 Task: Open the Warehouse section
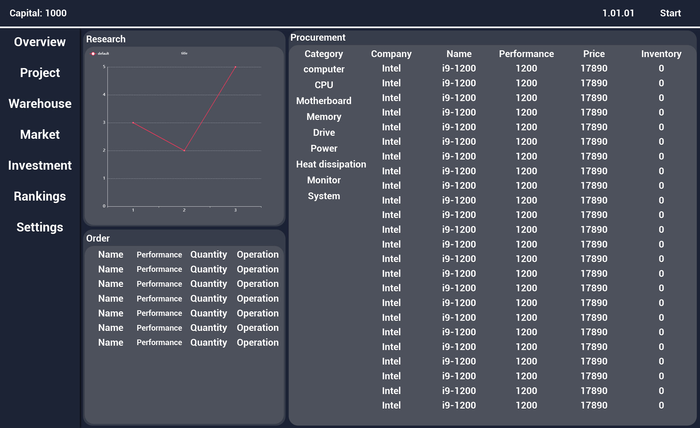(x=40, y=104)
